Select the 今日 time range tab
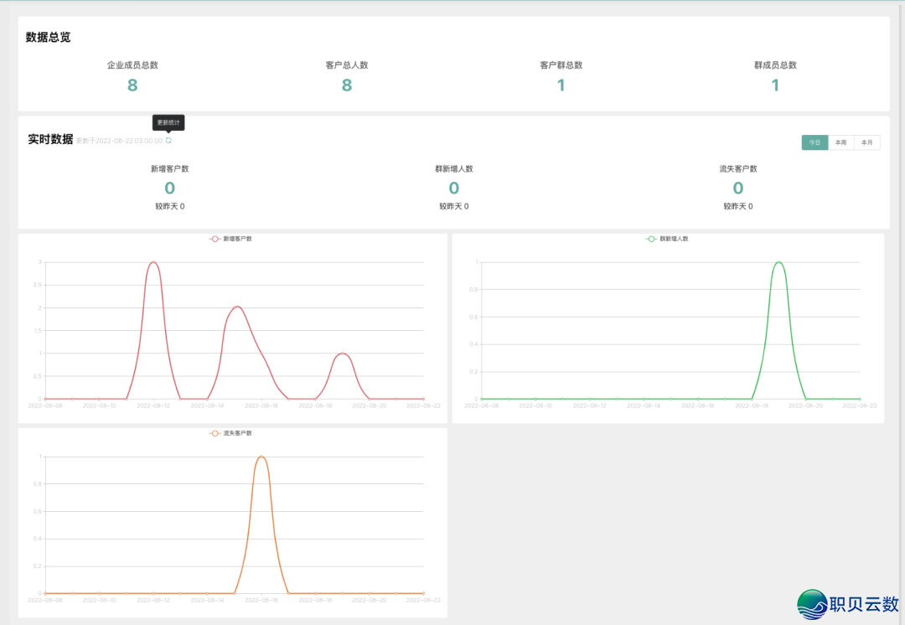 [814, 142]
